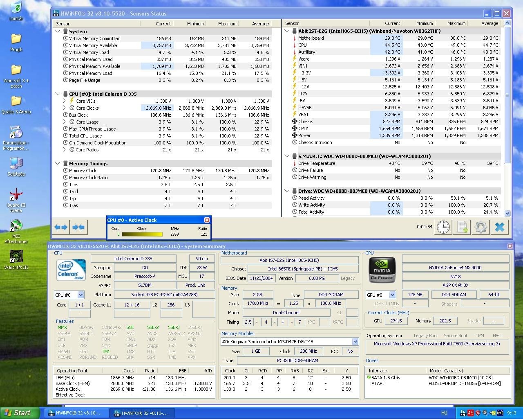Click the Intel Celeron D 335 name field
Image resolution: width=523 pixels, height=419 pixels.
tap(133, 259)
